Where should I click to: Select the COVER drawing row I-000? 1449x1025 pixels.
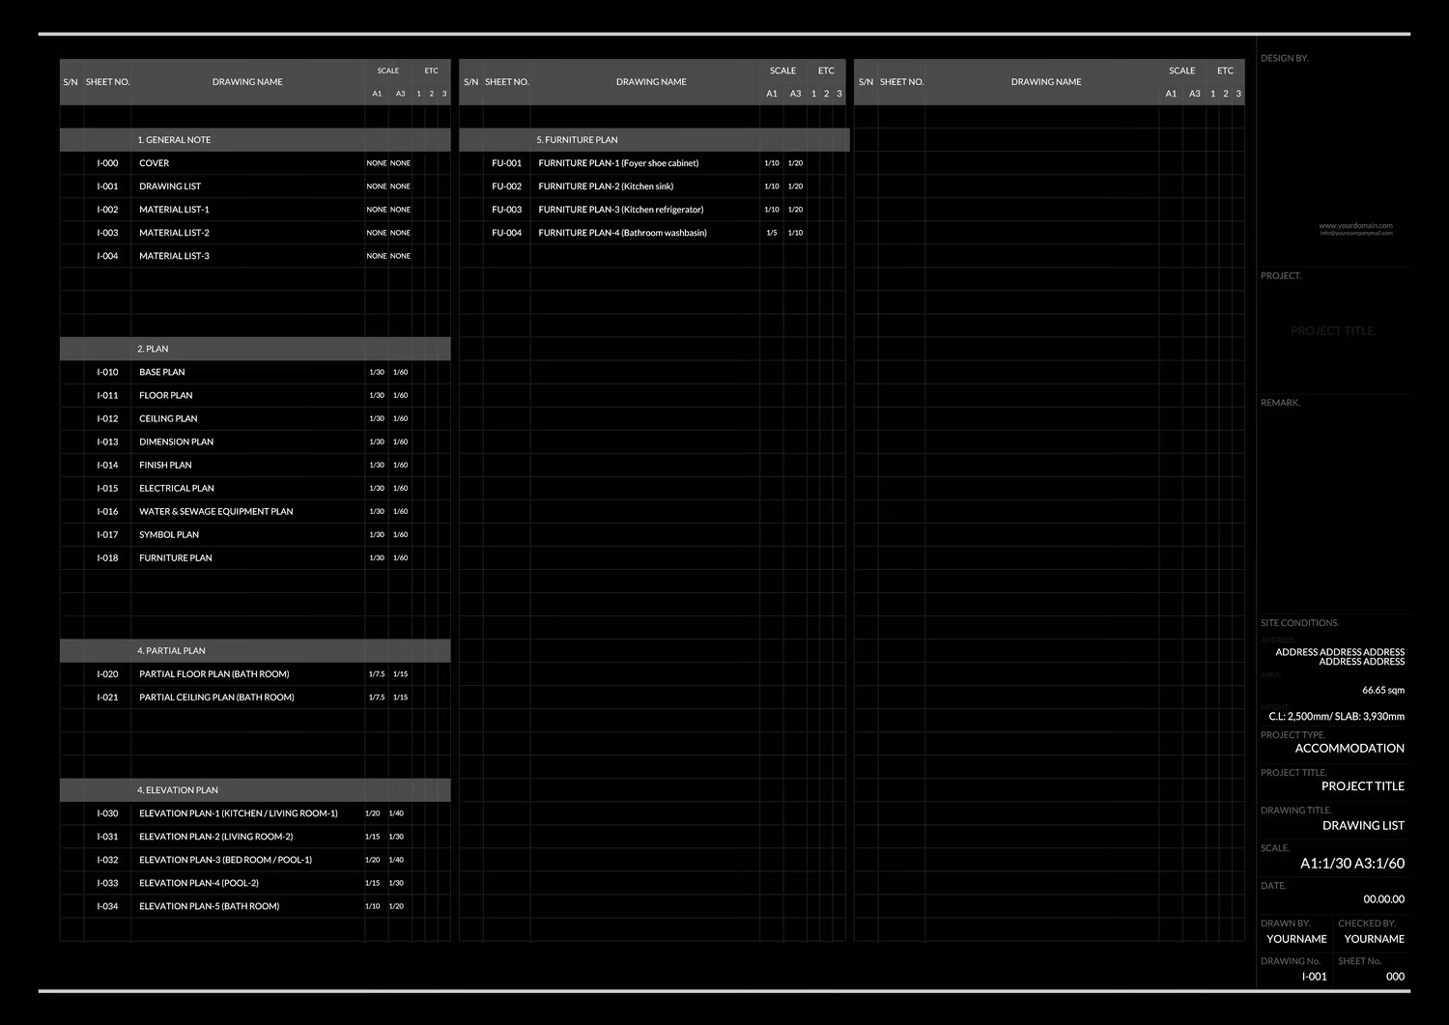[x=255, y=163]
